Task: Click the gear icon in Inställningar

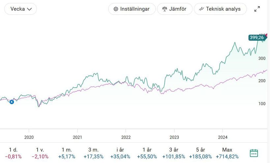Action: pyautogui.click(x=116, y=9)
